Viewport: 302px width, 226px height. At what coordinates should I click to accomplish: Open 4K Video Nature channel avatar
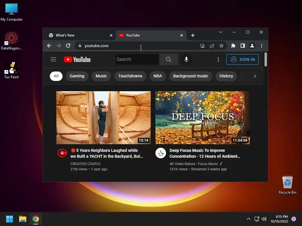(x=161, y=153)
